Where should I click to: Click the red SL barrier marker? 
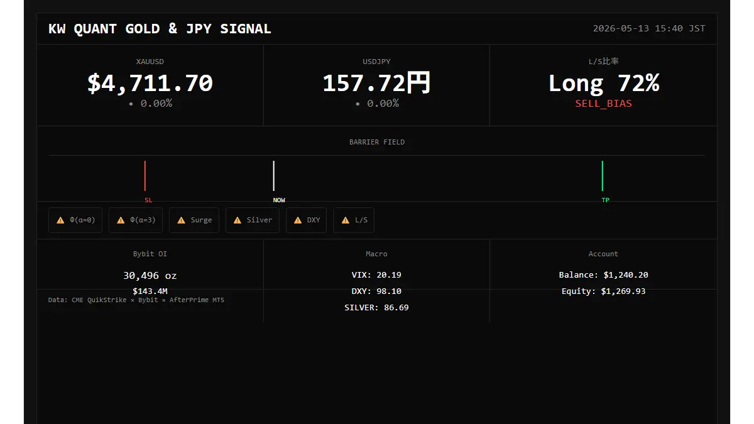click(145, 176)
